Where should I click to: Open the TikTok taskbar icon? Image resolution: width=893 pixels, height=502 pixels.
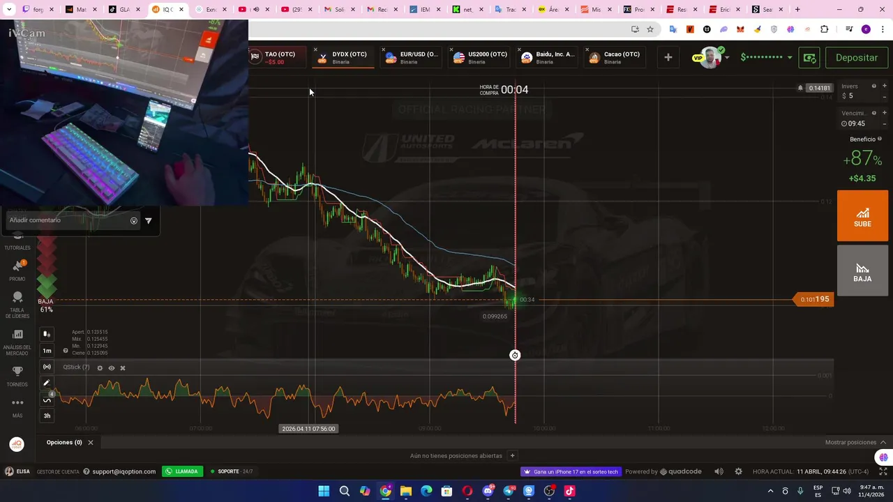(x=569, y=491)
